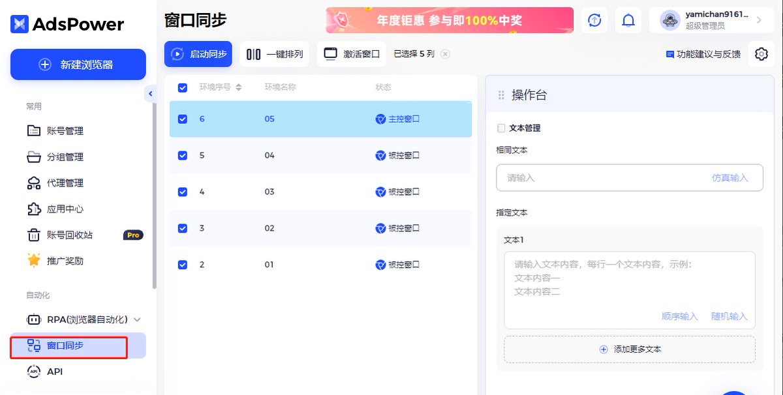Open 账号管理 in the sidebar
The width and height of the screenshot is (783, 395).
pyautogui.click(x=65, y=131)
